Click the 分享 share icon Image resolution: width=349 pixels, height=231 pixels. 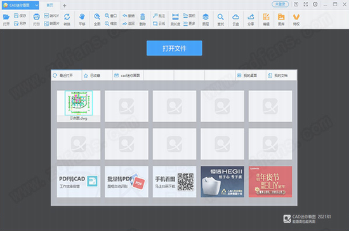point(251,17)
